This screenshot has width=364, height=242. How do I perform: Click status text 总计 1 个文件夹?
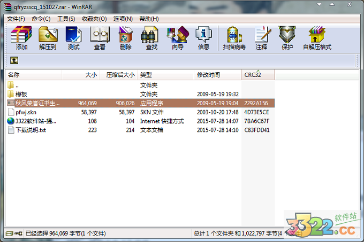[214, 233]
